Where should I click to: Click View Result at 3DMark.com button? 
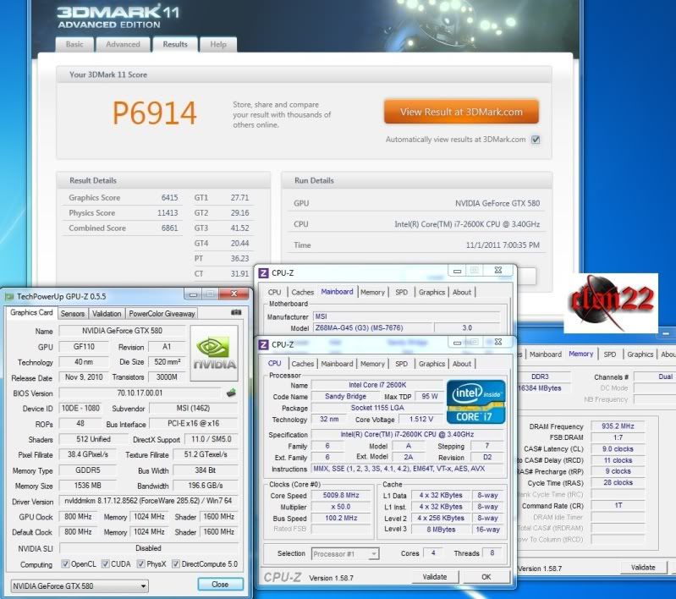(461, 112)
